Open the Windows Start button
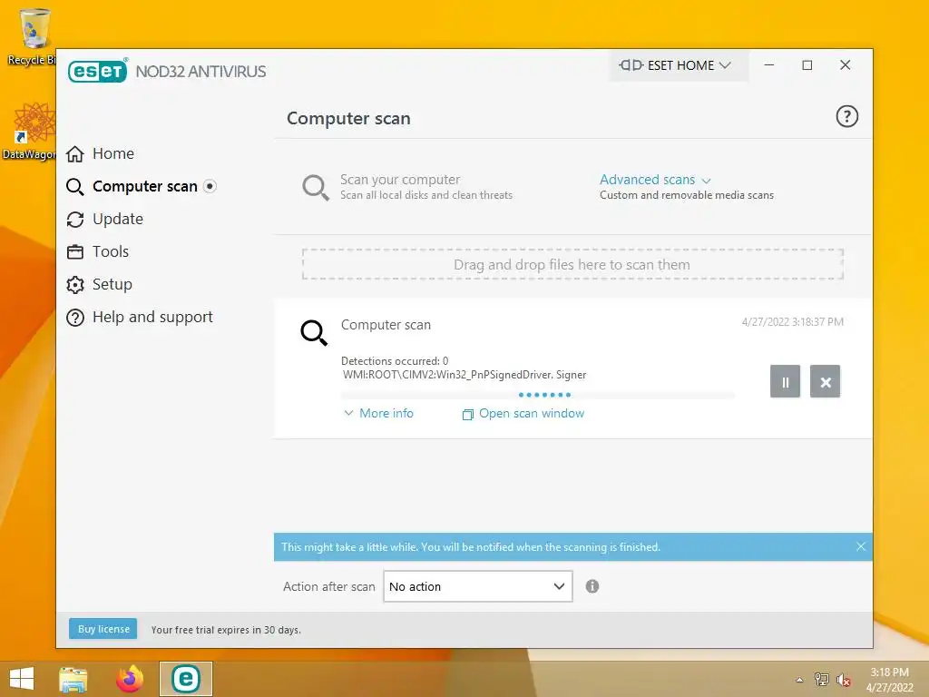Image resolution: width=929 pixels, height=697 pixels. 22,679
